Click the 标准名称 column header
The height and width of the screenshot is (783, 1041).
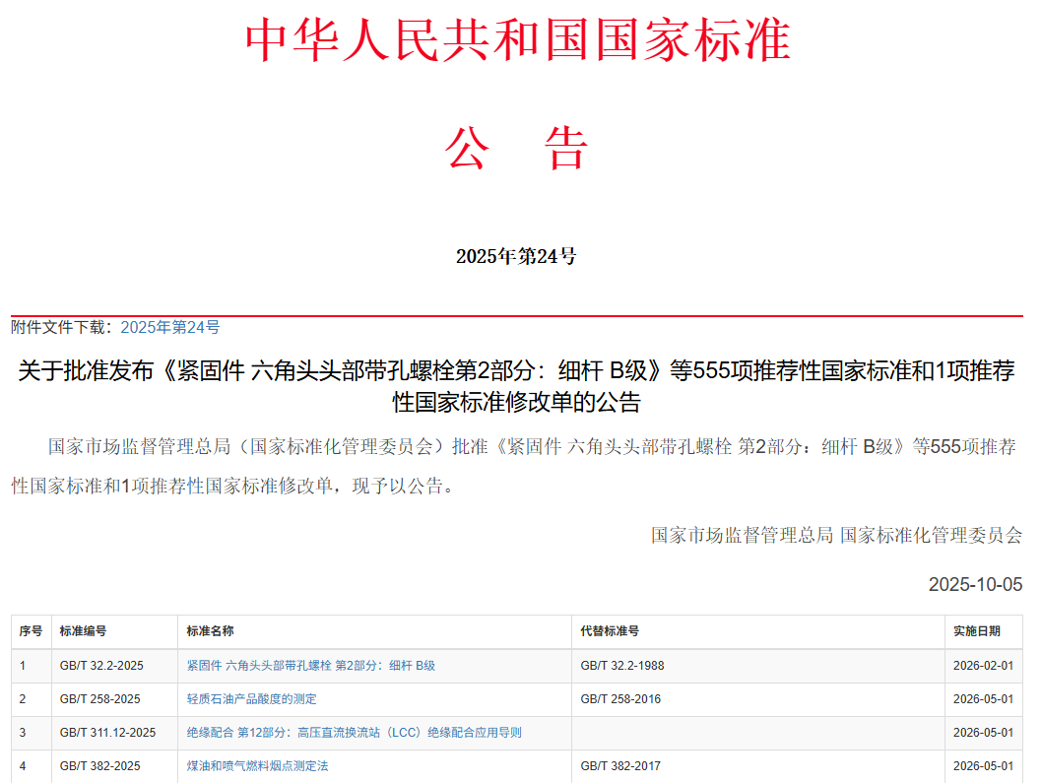(x=210, y=631)
